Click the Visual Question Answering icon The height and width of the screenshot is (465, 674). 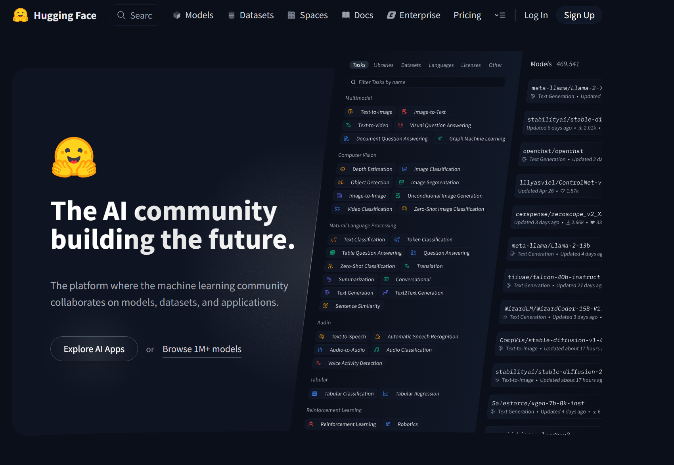pos(400,125)
